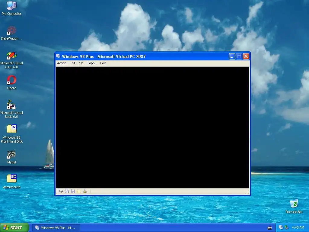Viewport: 309px width, 232px height.
Task: Click the shared folders status icon
Action: [x=79, y=191]
